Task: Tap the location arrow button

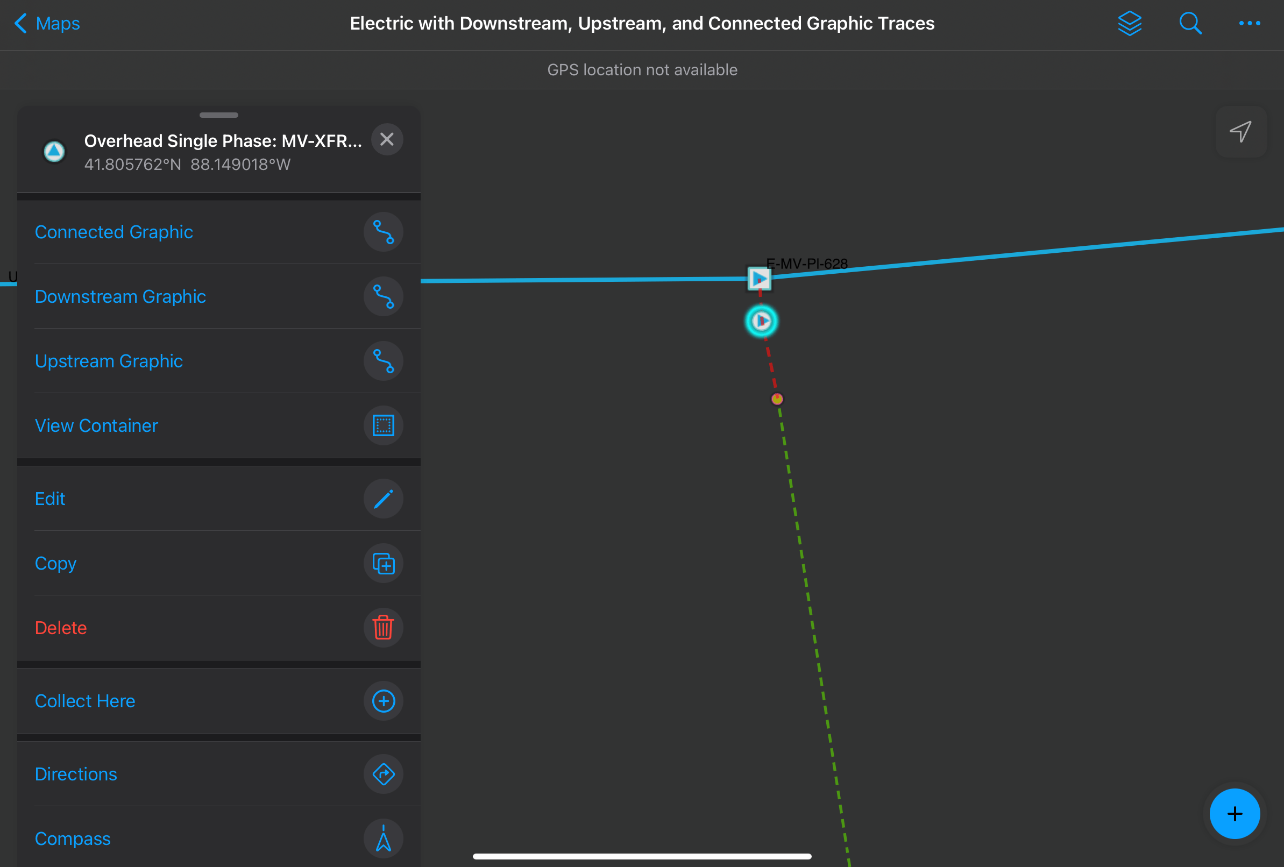Action: click(x=1242, y=131)
